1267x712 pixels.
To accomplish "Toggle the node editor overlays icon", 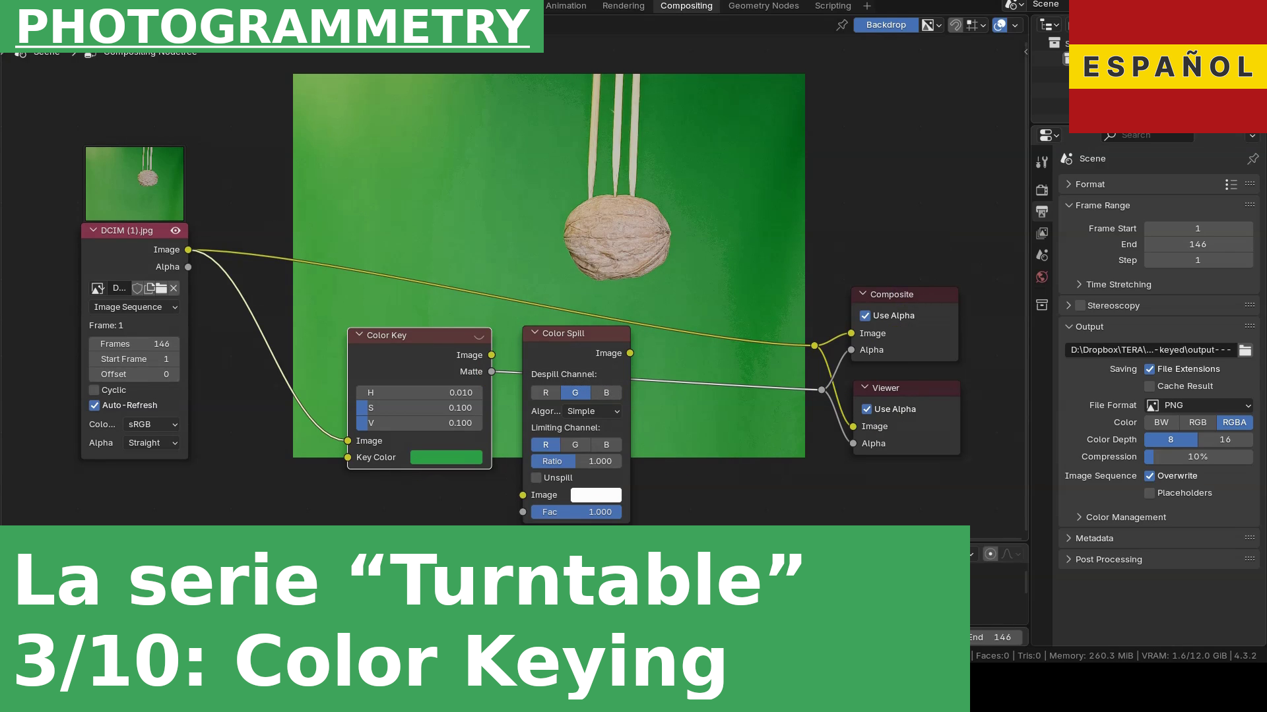I will coord(1000,25).
